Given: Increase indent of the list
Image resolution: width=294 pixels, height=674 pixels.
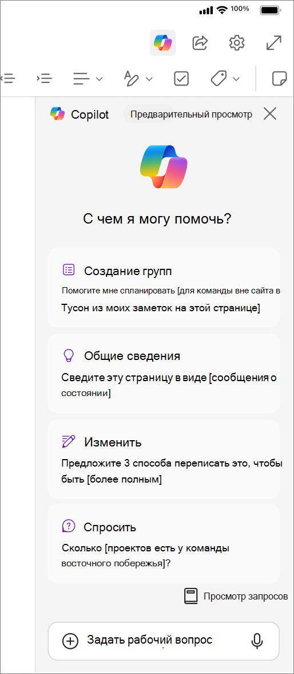Looking at the screenshot, I should point(44,78).
